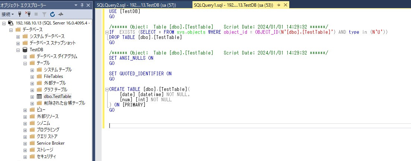This screenshot has width=411, height=161.
Task: Expand the 外部リソース node
Action: coord(25,116)
